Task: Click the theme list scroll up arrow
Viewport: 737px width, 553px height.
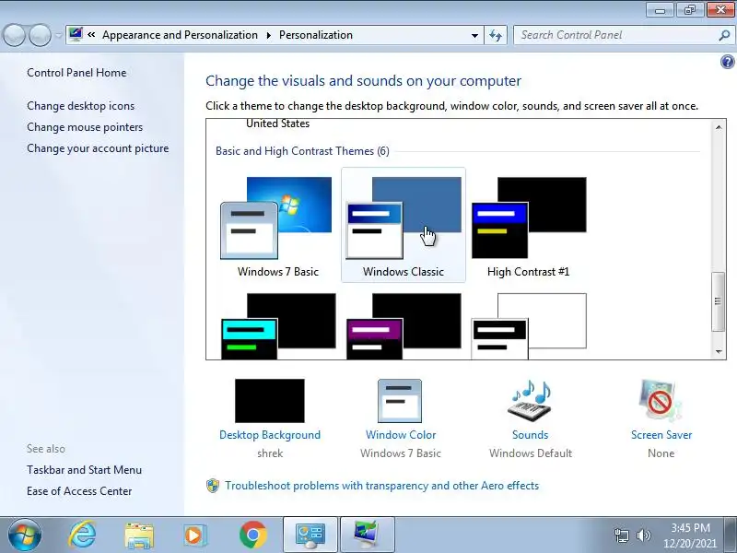Action: point(719,127)
